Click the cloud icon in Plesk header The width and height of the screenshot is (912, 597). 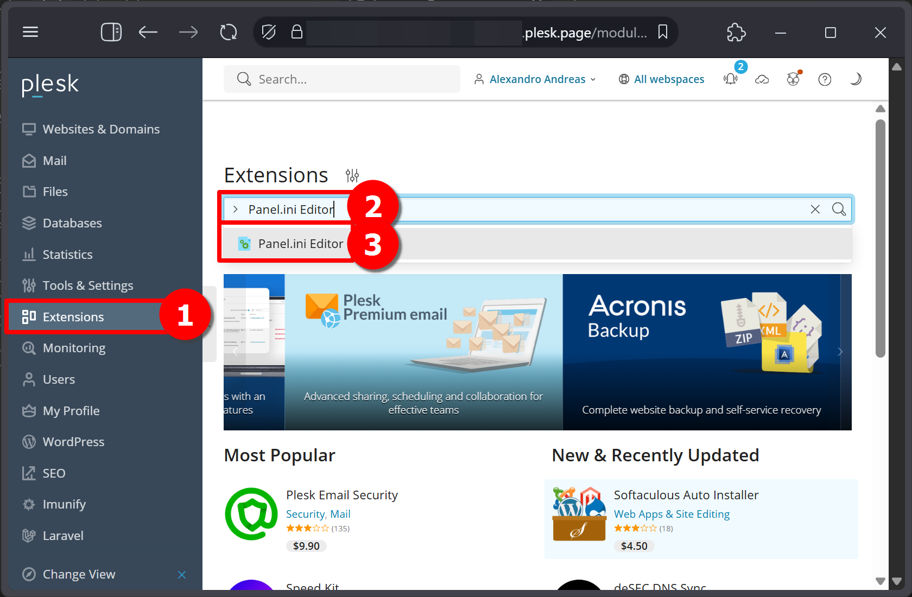762,79
